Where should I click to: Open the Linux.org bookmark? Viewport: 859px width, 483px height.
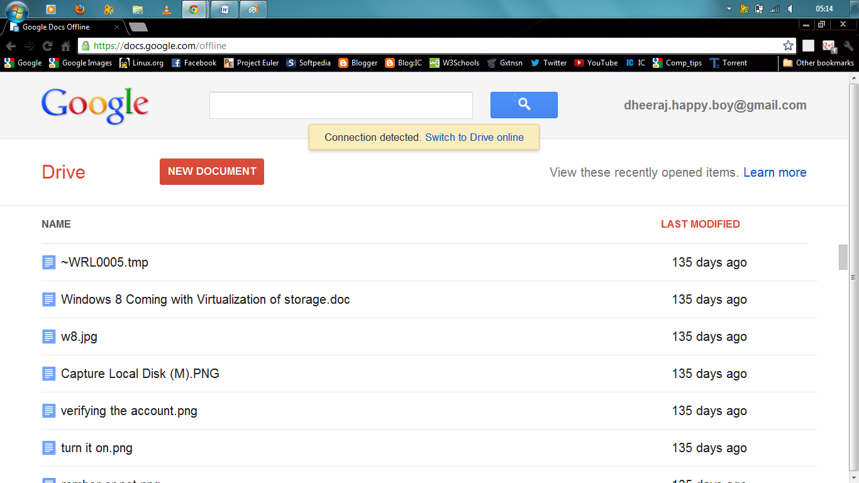pyautogui.click(x=141, y=63)
